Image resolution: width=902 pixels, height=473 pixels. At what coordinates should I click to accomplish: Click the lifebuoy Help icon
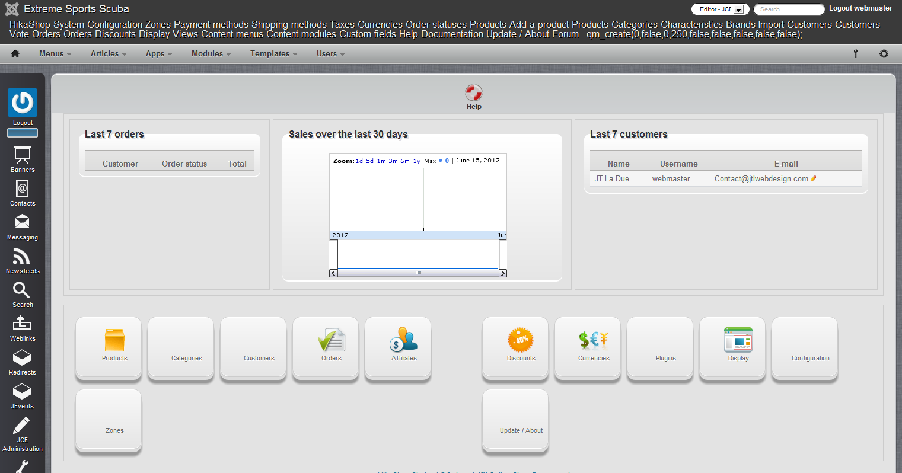point(474,92)
